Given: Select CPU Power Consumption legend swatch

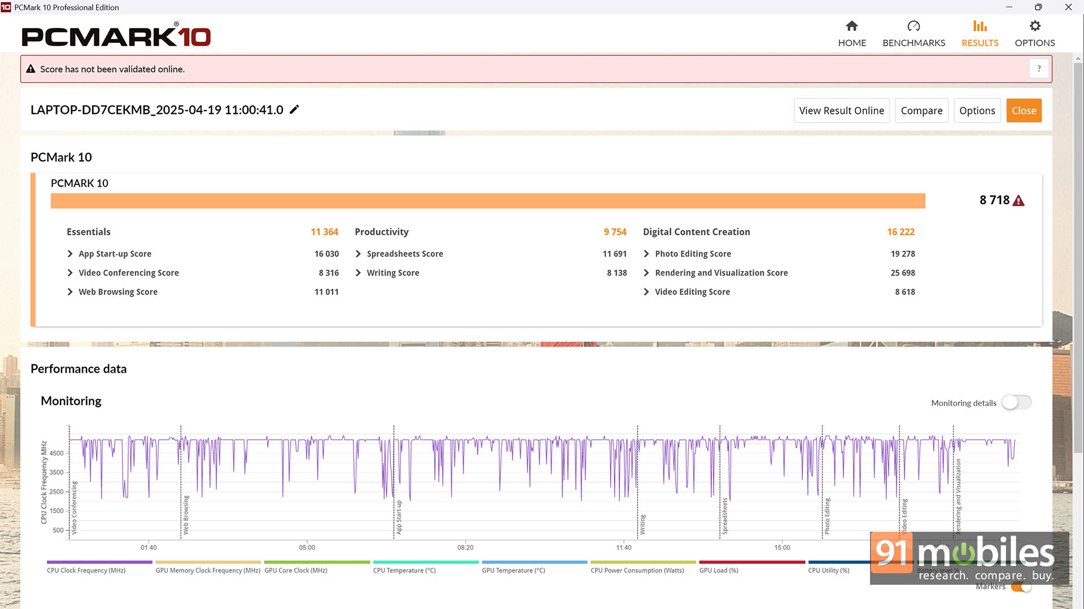Looking at the screenshot, I should tap(643, 562).
